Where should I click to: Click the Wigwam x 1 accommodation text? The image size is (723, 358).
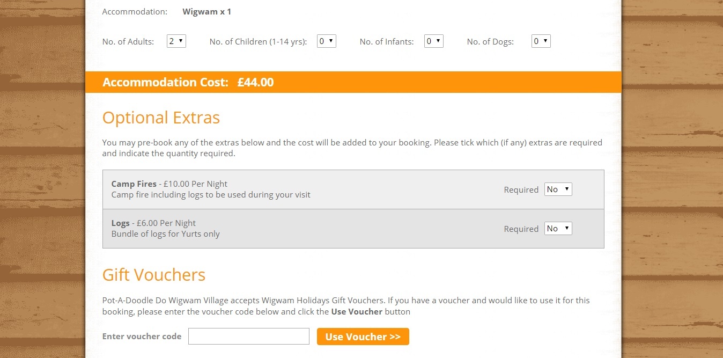[x=207, y=11]
